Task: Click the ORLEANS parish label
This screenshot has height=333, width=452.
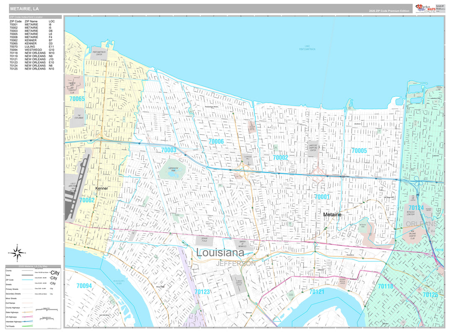Action: click(x=422, y=224)
